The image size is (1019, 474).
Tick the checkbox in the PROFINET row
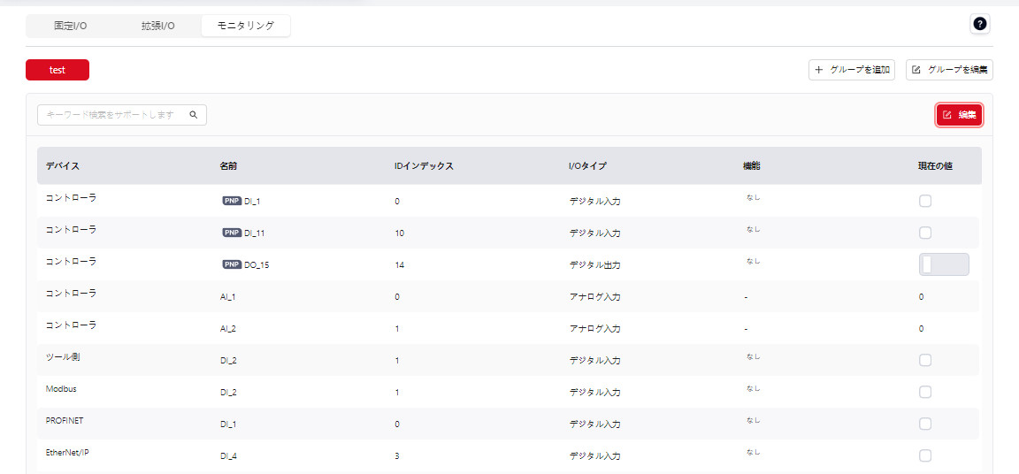coord(925,424)
